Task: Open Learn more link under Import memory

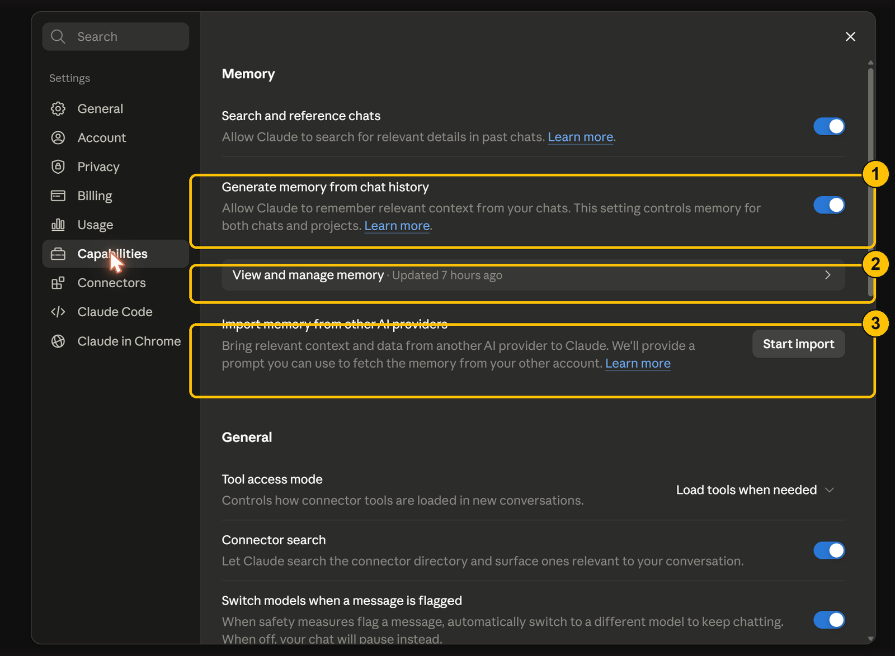Action: [x=638, y=363]
